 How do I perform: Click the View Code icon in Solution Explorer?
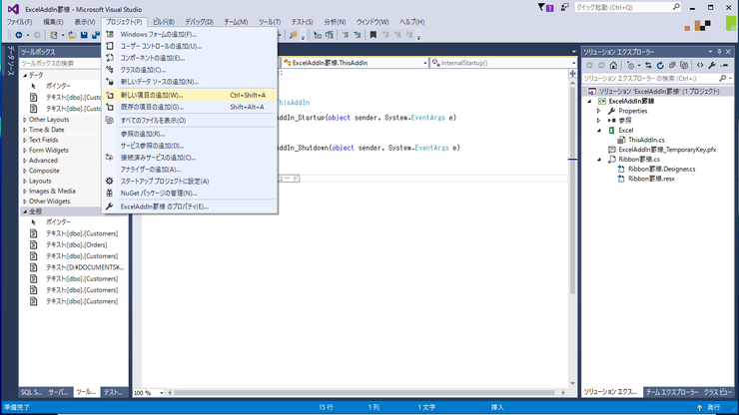700,66
